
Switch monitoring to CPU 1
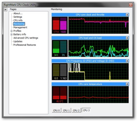click(66, 110)
